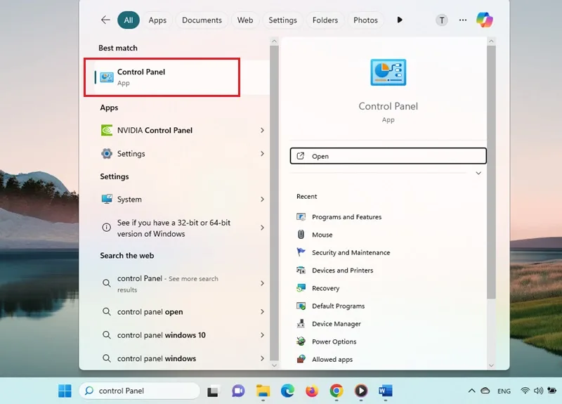Show hidden icons in the system tray

[x=471, y=391]
